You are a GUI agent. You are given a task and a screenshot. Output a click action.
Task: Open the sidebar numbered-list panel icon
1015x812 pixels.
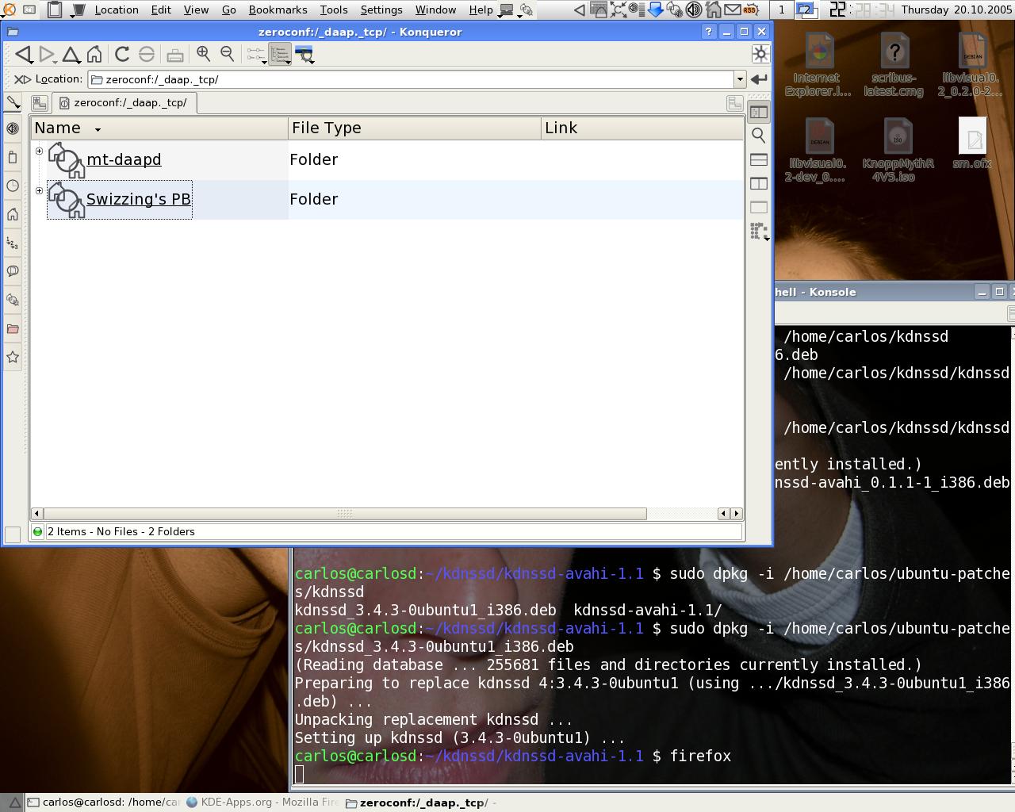point(13,243)
